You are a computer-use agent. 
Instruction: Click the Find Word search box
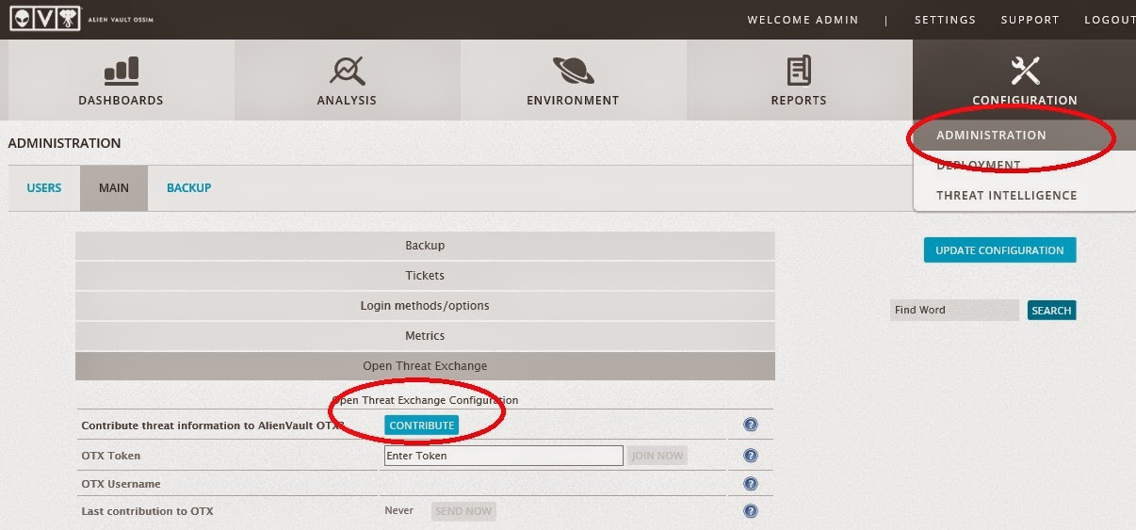tap(953, 310)
